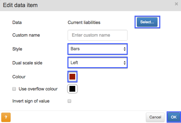This screenshot has height=123, width=181.
Task: Focus the Enter custom name field
Action: [x=97, y=35]
